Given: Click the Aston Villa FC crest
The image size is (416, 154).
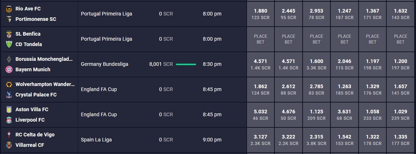Looking at the screenshot, I should pos(9,110).
